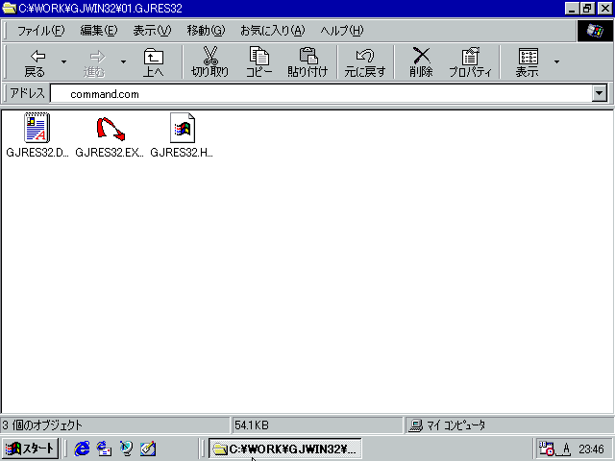Image resolution: width=615 pixels, height=461 pixels.
Task: Click the 元に戻す (Undo) icon
Action: click(x=365, y=56)
